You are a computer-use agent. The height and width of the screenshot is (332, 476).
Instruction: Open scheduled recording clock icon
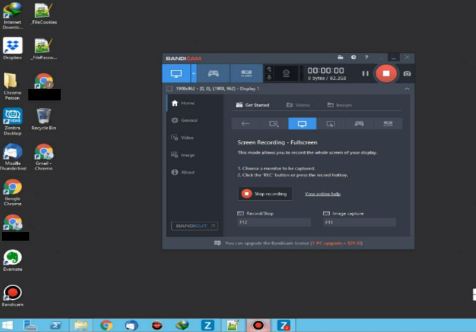point(354,57)
